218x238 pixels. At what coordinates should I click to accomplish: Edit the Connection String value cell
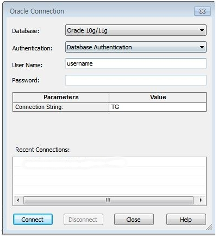click(158, 107)
